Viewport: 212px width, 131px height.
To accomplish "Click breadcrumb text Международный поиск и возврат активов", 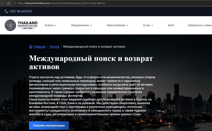I will point(94,47).
